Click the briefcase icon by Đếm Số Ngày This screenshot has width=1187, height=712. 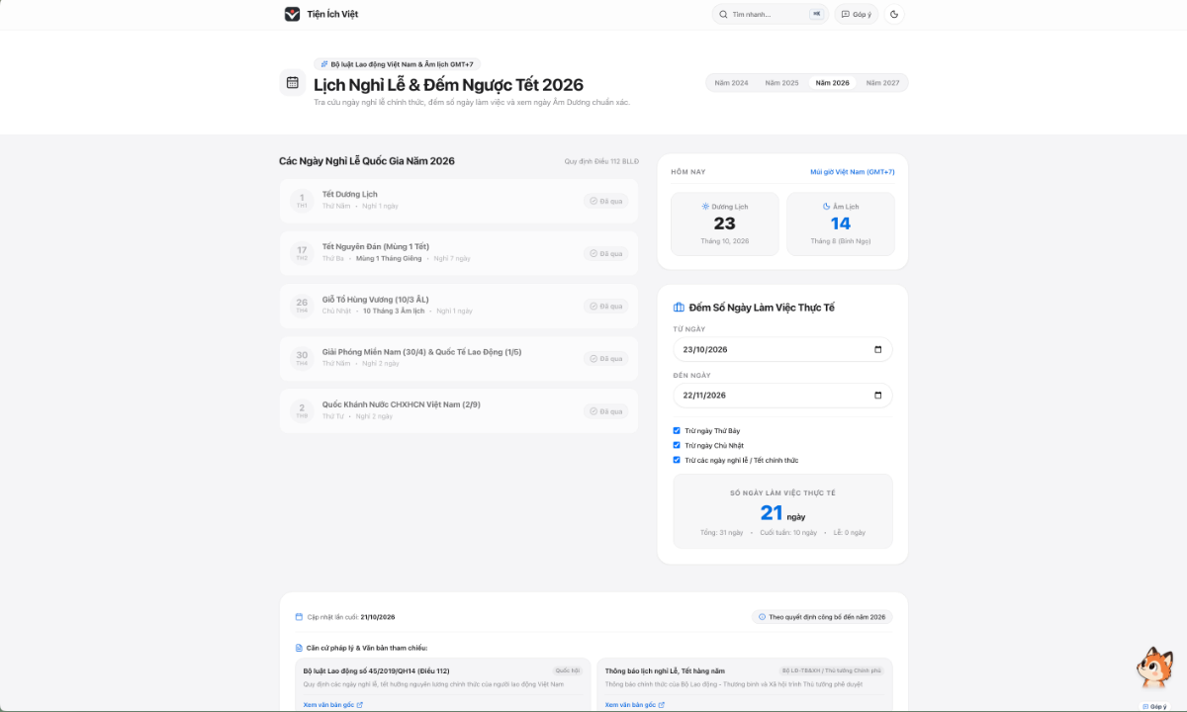point(679,308)
